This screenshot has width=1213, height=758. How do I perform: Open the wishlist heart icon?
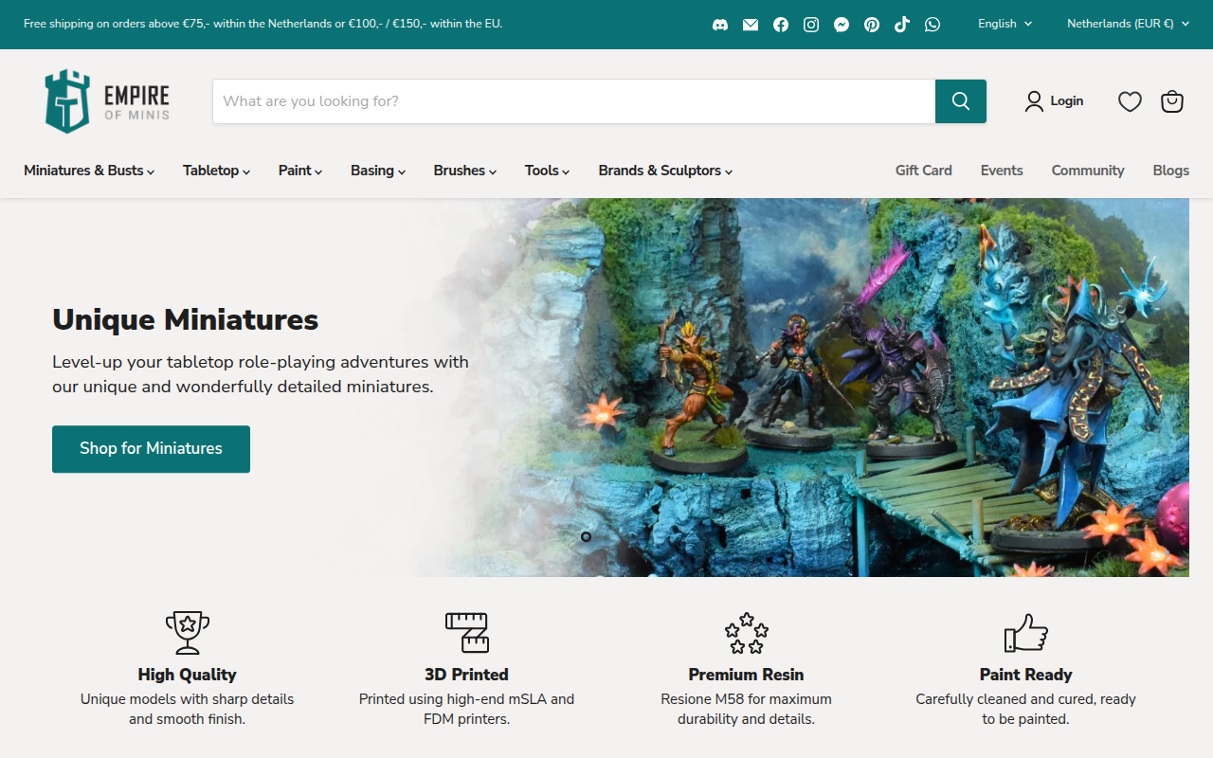pos(1130,101)
